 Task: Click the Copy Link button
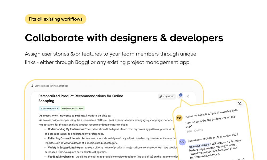167,97
